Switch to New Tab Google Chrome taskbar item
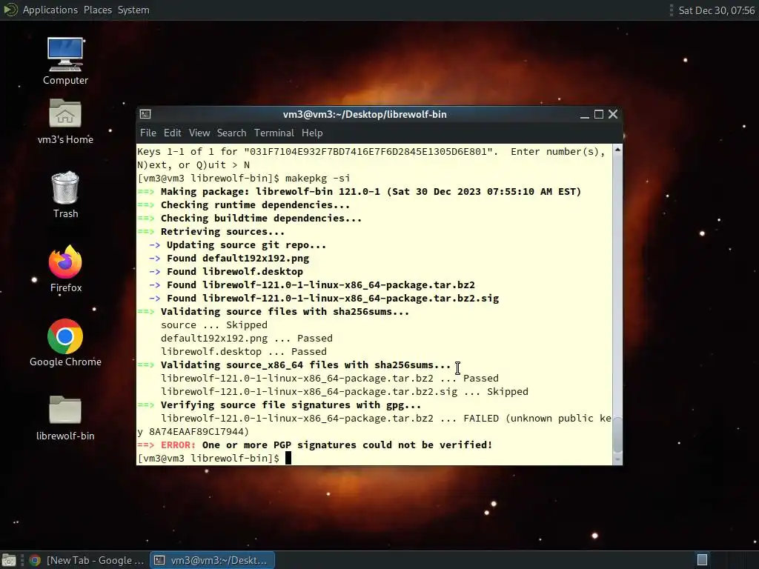 86,560
